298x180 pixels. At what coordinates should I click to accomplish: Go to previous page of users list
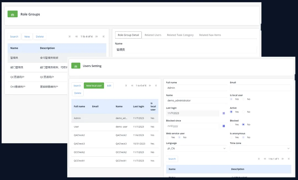132,86
